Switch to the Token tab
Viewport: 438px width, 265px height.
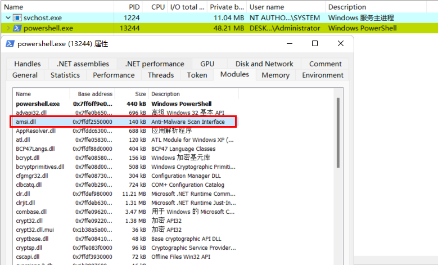point(197,75)
